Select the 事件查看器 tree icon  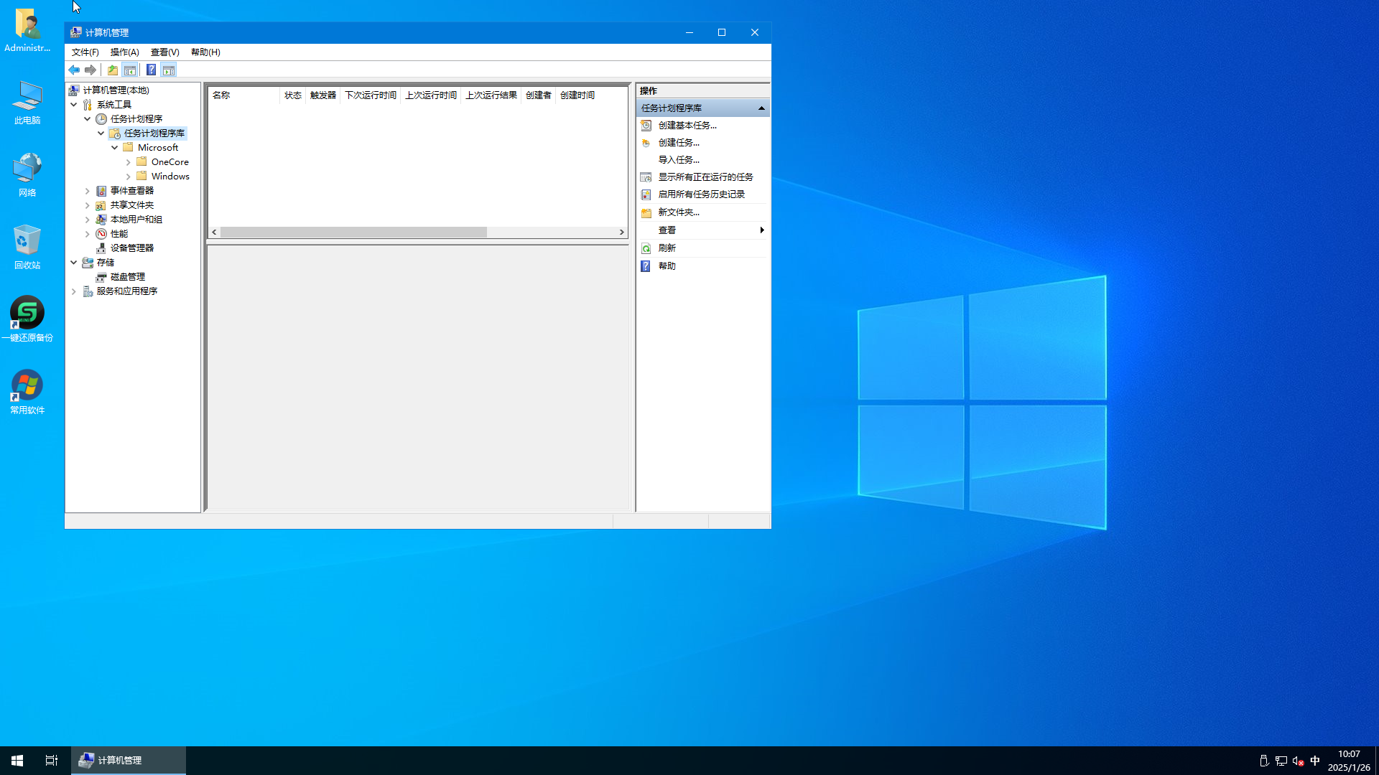point(101,191)
